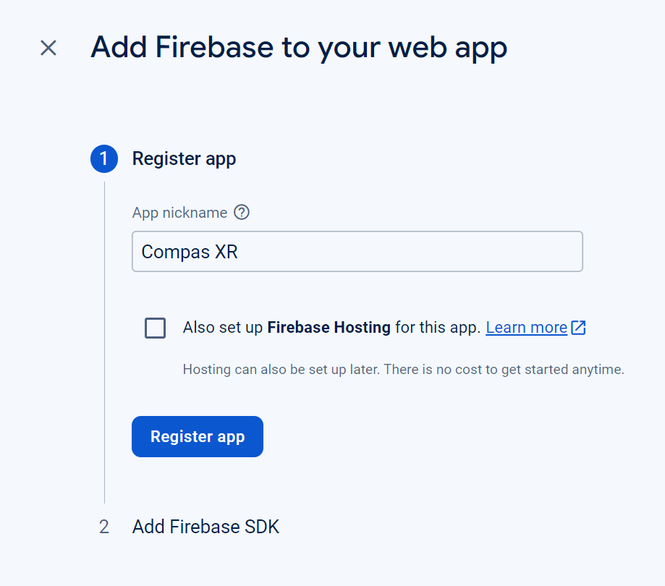Select the Add Firebase SDK step label
The image size is (665, 586).
click(206, 527)
